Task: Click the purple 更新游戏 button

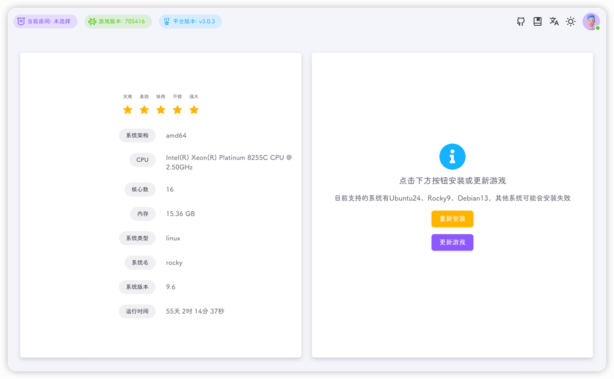Action: click(453, 242)
